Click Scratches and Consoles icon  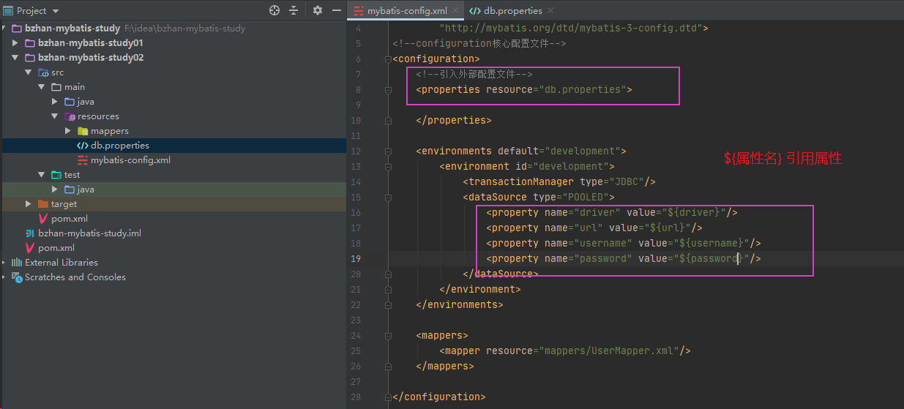click(x=17, y=277)
